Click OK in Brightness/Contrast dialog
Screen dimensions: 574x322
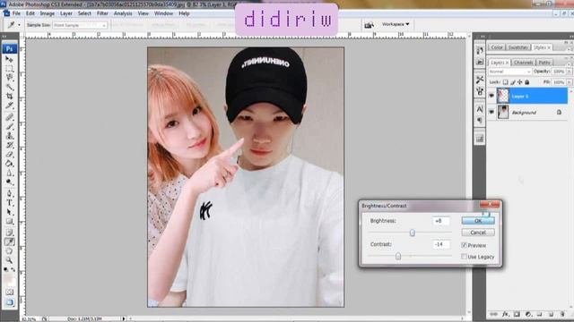coord(478,221)
